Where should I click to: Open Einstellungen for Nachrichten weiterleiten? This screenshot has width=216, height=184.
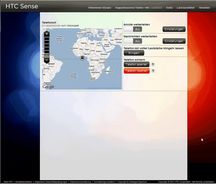click(x=174, y=41)
